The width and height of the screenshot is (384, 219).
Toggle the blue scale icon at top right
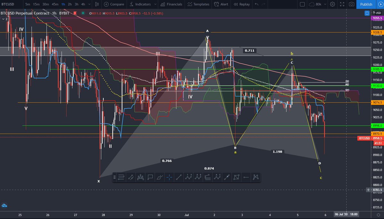tap(367, 13)
